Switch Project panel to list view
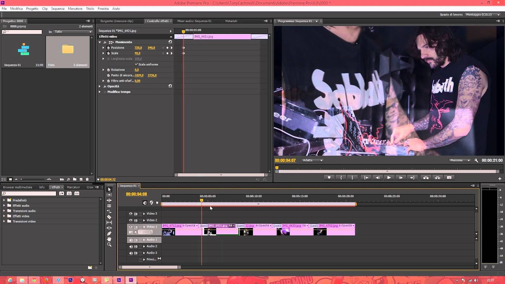Screen dimensions: 505x284 [x=4, y=179]
